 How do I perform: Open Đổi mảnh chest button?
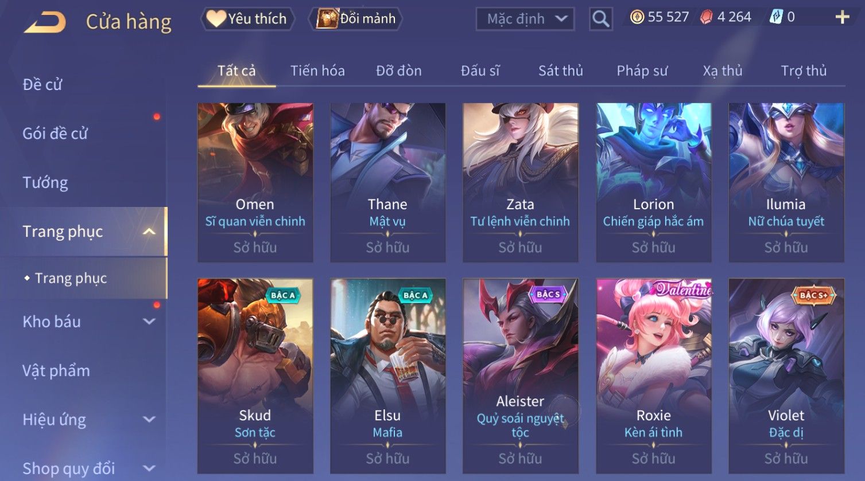[x=356, y=19]
